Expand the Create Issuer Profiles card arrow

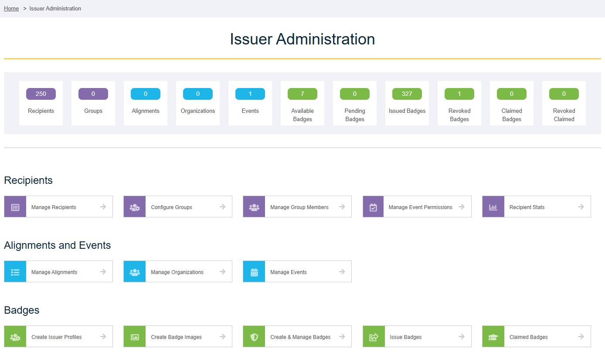click(103, 336)
